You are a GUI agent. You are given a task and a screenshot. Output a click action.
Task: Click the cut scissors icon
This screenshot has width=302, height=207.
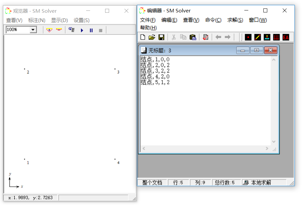[174, 37]
